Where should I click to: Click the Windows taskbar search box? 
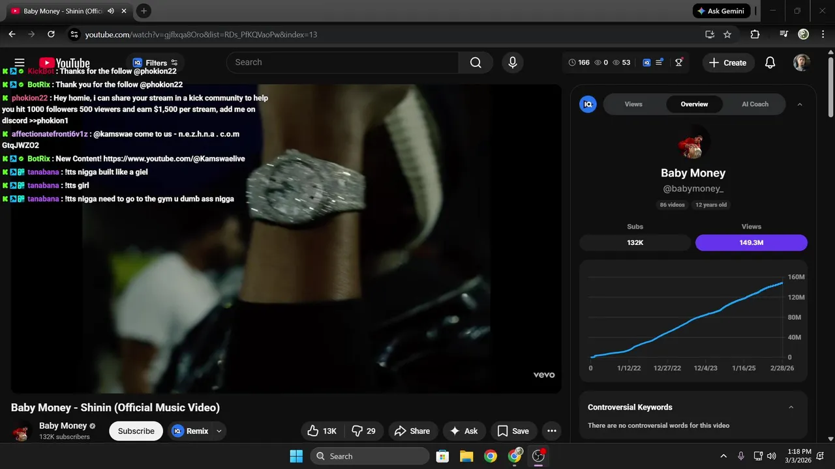(370, 456)
